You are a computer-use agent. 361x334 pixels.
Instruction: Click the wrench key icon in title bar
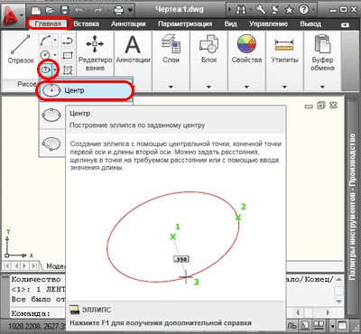261,10
